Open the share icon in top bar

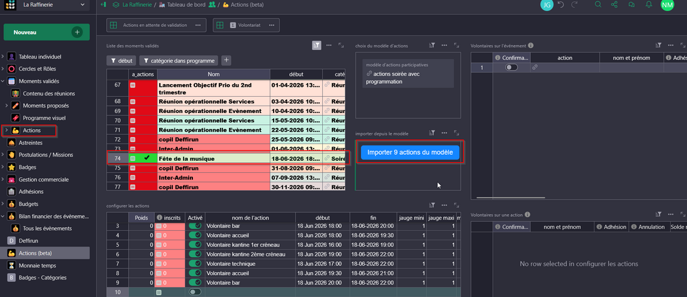(615, 5)
